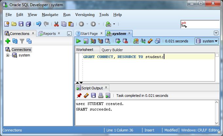The height and width of the screenshot is (136, 223).
Task: Open the back navigation history dropdown
Action: pos(87,24)
